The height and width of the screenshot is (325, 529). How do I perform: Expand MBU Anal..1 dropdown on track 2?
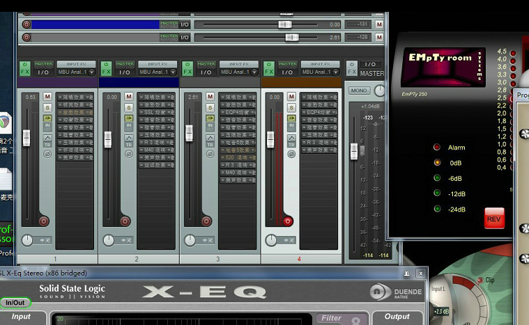tap(173, 72)
